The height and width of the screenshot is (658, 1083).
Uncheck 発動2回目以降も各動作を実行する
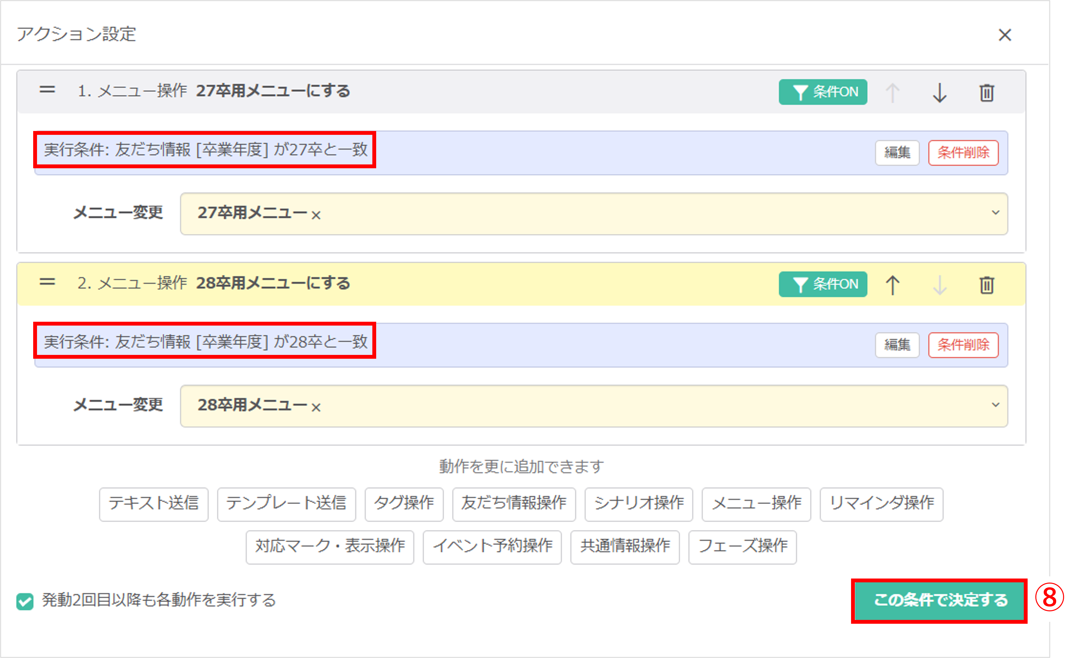coord(25,601)
